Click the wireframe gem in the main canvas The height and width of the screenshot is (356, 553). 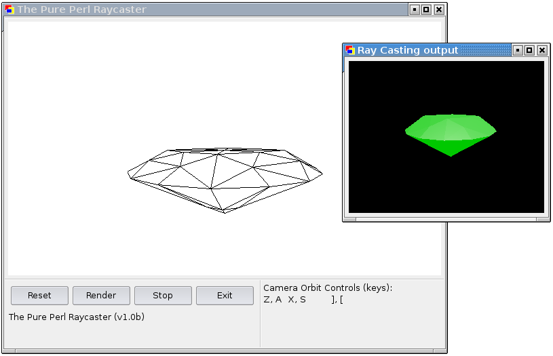tap(225, 180)
